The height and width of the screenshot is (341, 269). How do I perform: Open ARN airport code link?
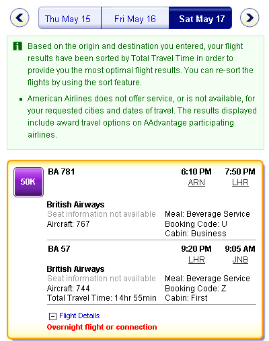tap(196, 183)
